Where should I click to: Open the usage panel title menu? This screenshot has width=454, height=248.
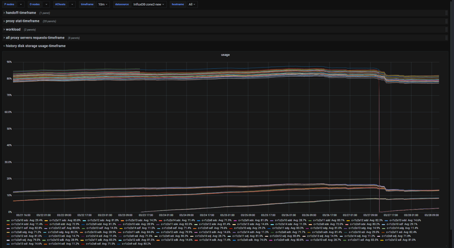coord(225,55)
